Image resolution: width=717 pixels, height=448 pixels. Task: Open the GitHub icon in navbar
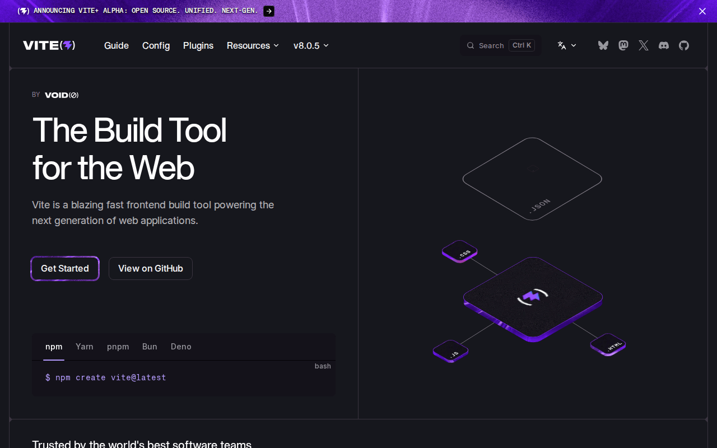[684, 45]
